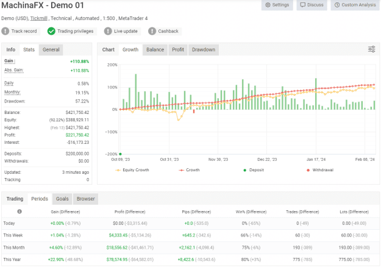Switch to the General tab
Image resolution: width=381 pixels, height=267 pixels.
[51, 49]
